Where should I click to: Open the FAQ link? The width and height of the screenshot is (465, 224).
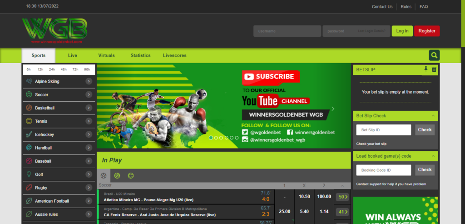(424, 7)
